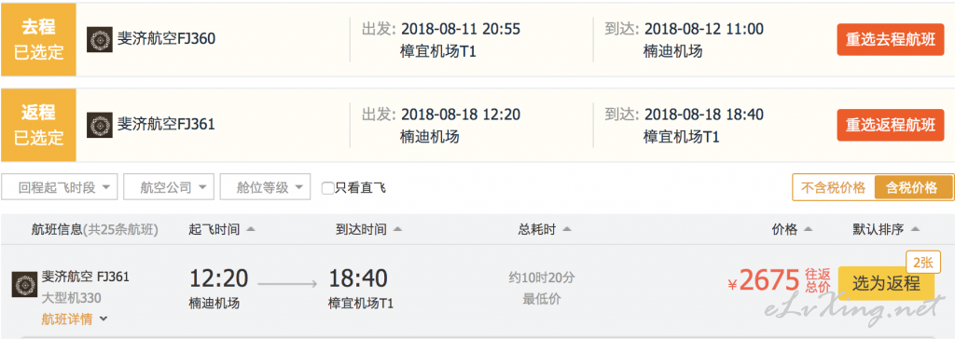Sort by total duration arrow
The image size is (955, 339).
coord(566,229)
